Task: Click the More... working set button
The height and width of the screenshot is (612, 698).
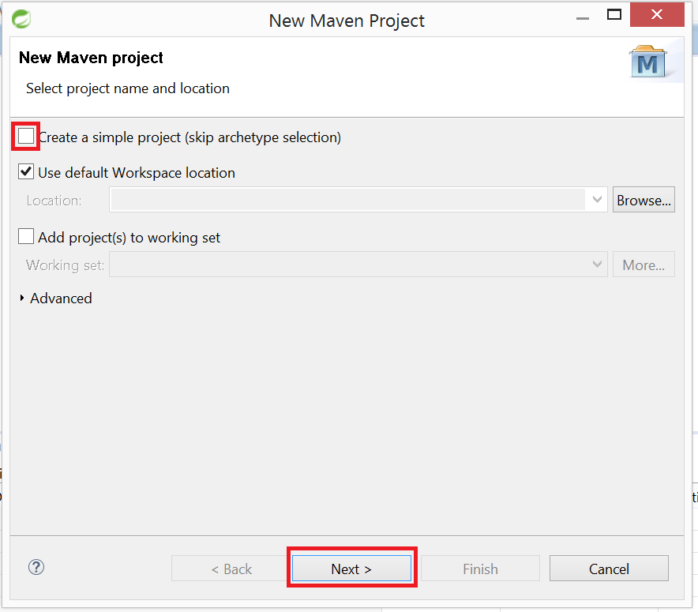Action: tap(644, 265)
